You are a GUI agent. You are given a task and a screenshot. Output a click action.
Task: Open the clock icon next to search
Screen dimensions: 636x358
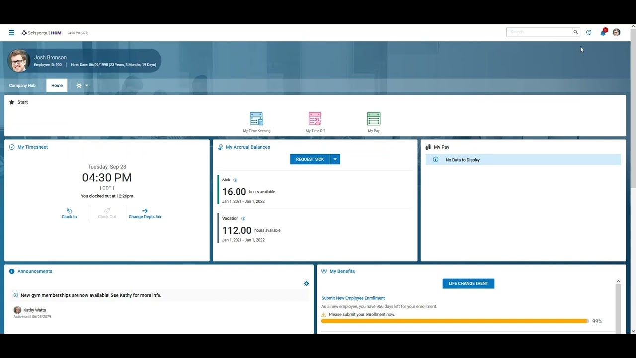point(589,32)
